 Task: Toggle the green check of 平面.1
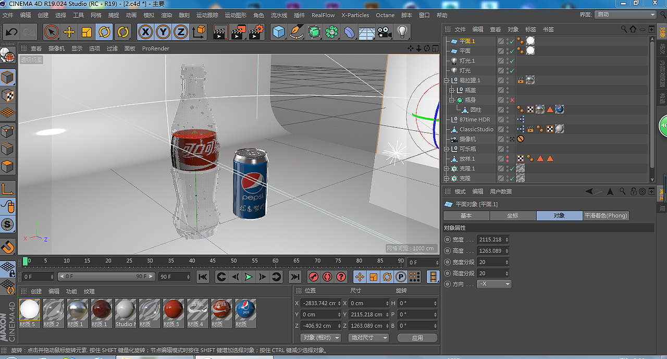[x=512, y=41]
